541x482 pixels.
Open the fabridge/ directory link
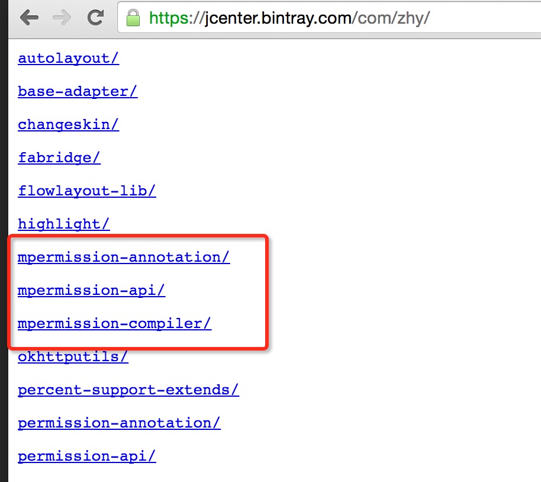click(x=59, y=158)
